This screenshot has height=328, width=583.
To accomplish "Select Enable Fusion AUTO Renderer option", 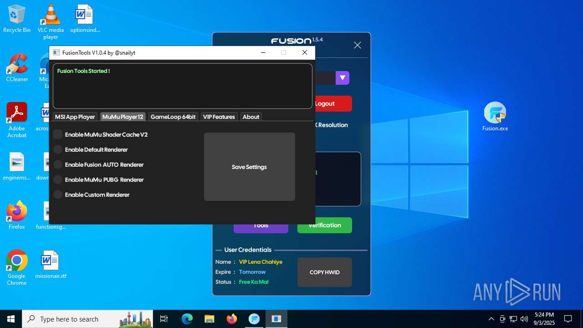I will 58,164.
